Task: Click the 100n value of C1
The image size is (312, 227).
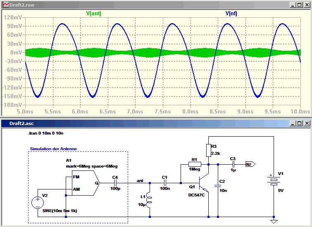Action: pos(165,189)
